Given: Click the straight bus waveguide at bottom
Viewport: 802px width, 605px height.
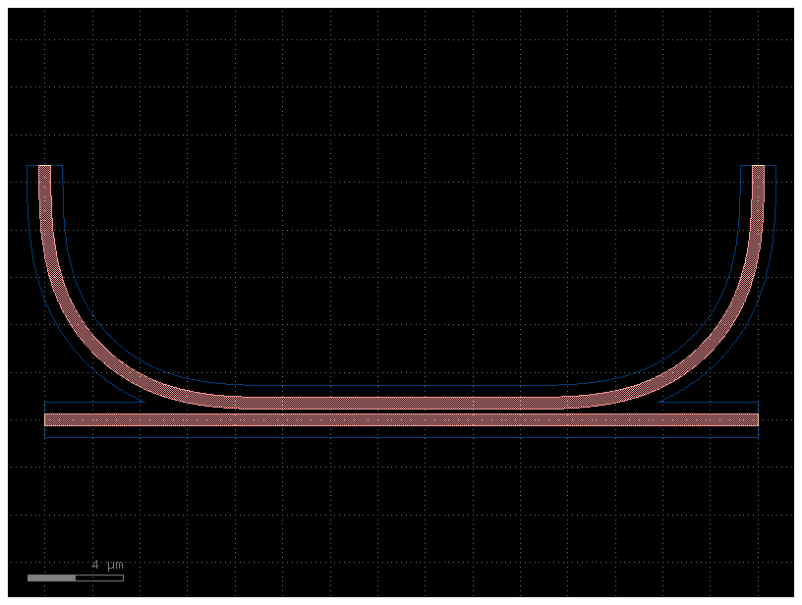Looking at the screenshot, I should pos(401,419).
